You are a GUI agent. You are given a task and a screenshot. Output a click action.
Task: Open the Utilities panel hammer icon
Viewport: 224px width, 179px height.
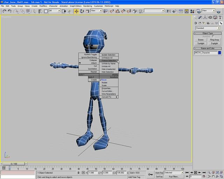[x=220, y=18]
